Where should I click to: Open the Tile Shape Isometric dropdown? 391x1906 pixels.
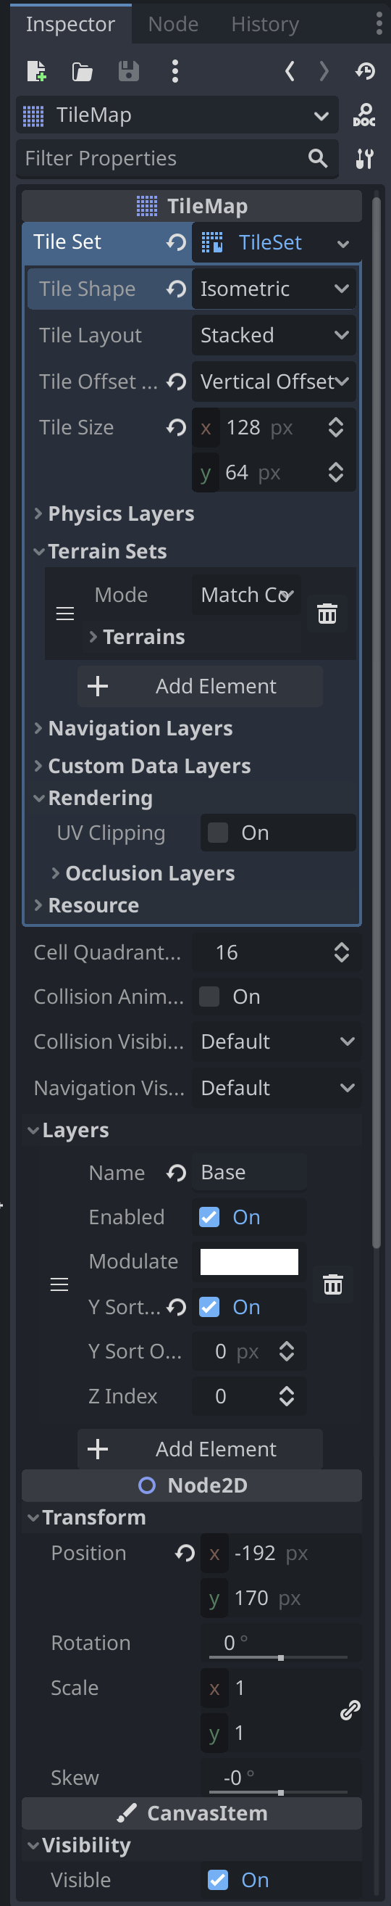point(274,289)
